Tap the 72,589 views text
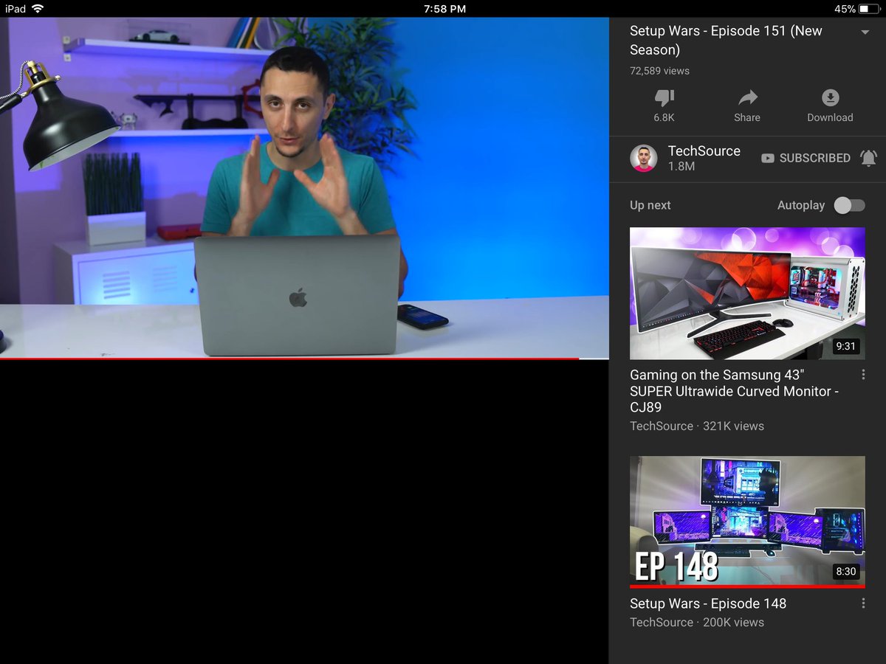The width and height of the screenshot is (886, 664). click(x=659, y=71)
